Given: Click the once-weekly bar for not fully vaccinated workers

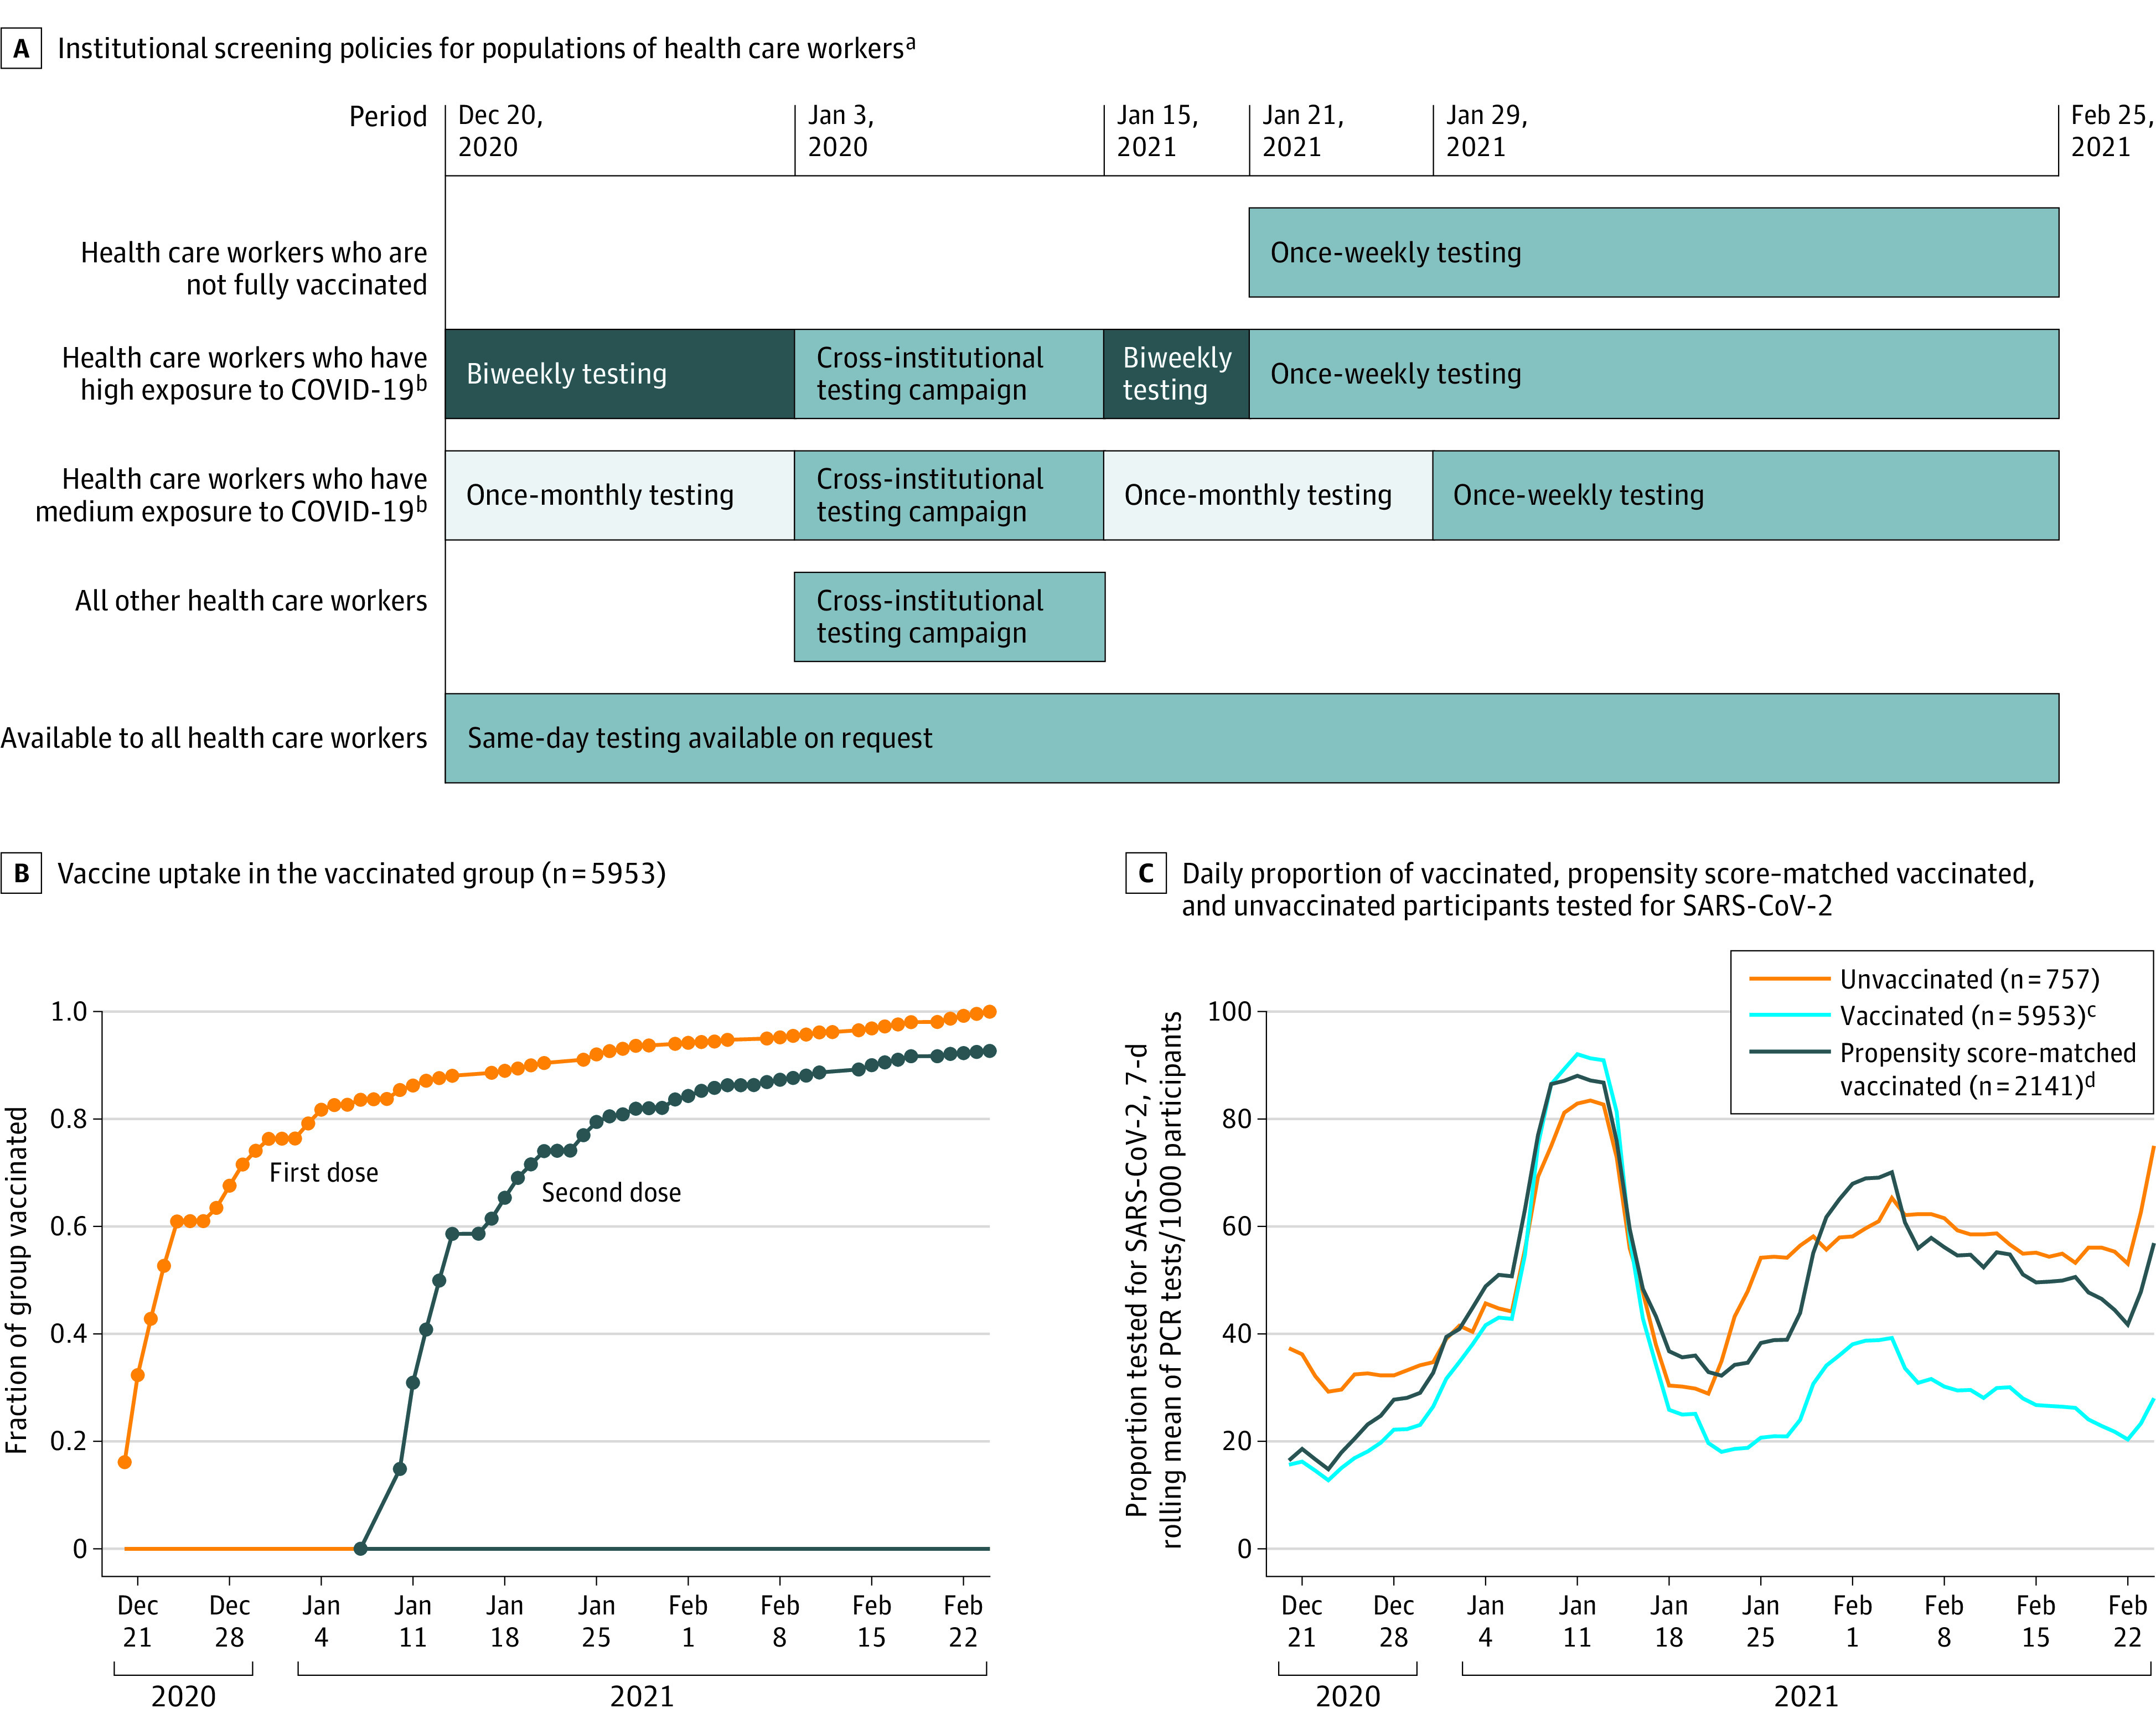Looking at the screenshot, I should [x=1653, y=252].
